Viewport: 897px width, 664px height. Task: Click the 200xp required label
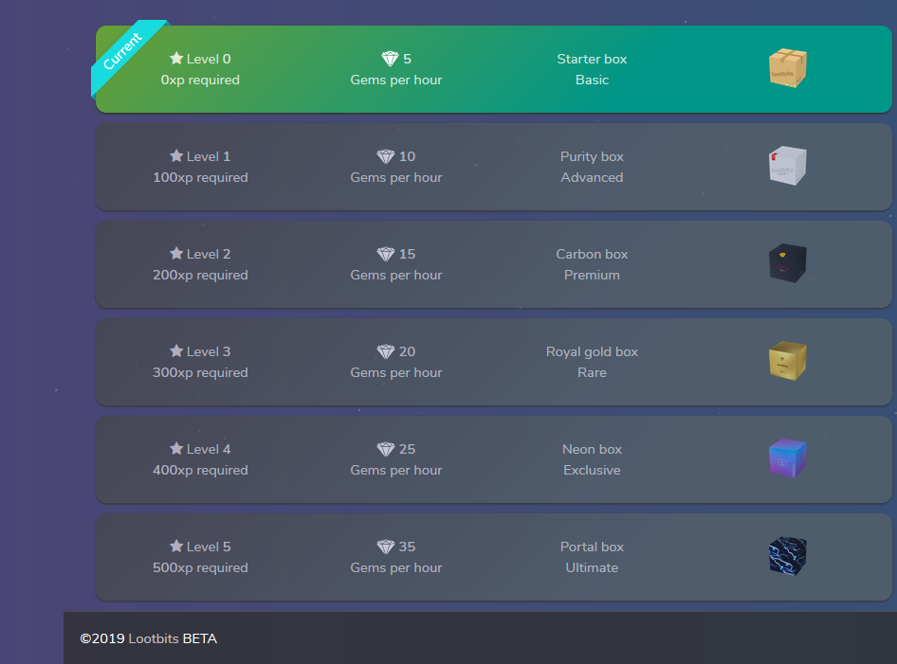tap(200, 275)
